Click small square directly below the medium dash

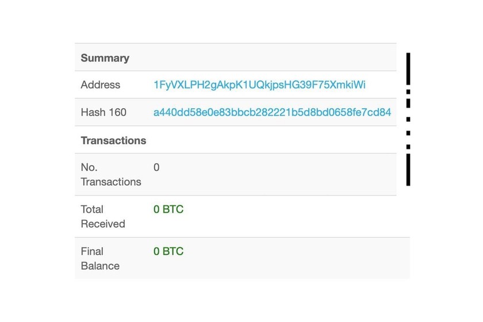pyautogui.click(x=408, y=119)
